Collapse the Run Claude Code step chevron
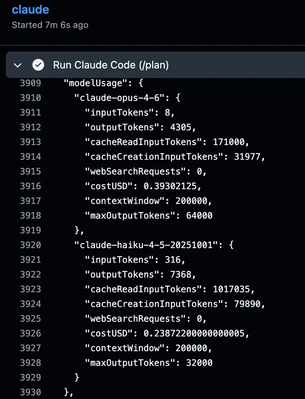The height and width of the screenshot is (399, 305). click(17, 65)
